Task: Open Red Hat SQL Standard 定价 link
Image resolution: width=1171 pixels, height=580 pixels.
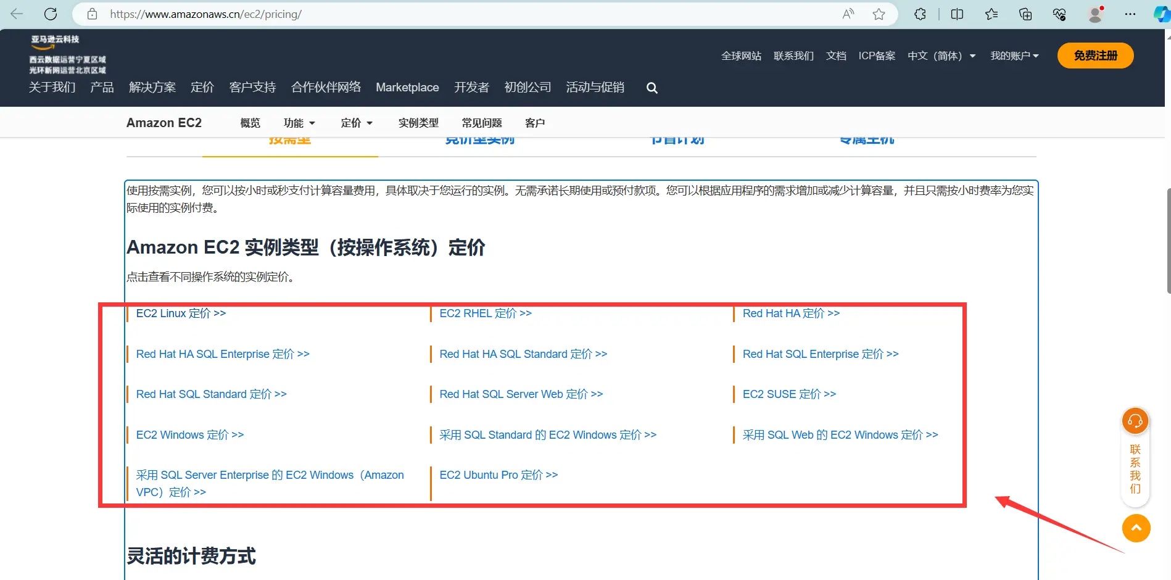Action: click(211, 394)
